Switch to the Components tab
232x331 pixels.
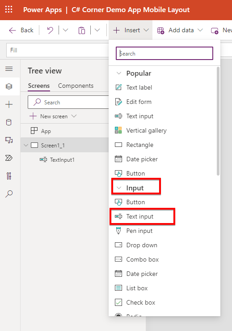(x=76, y=86)
